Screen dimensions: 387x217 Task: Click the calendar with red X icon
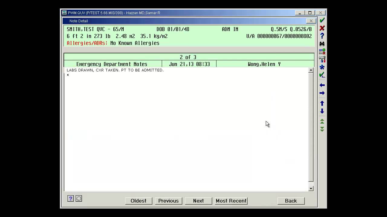click(322, 52)
